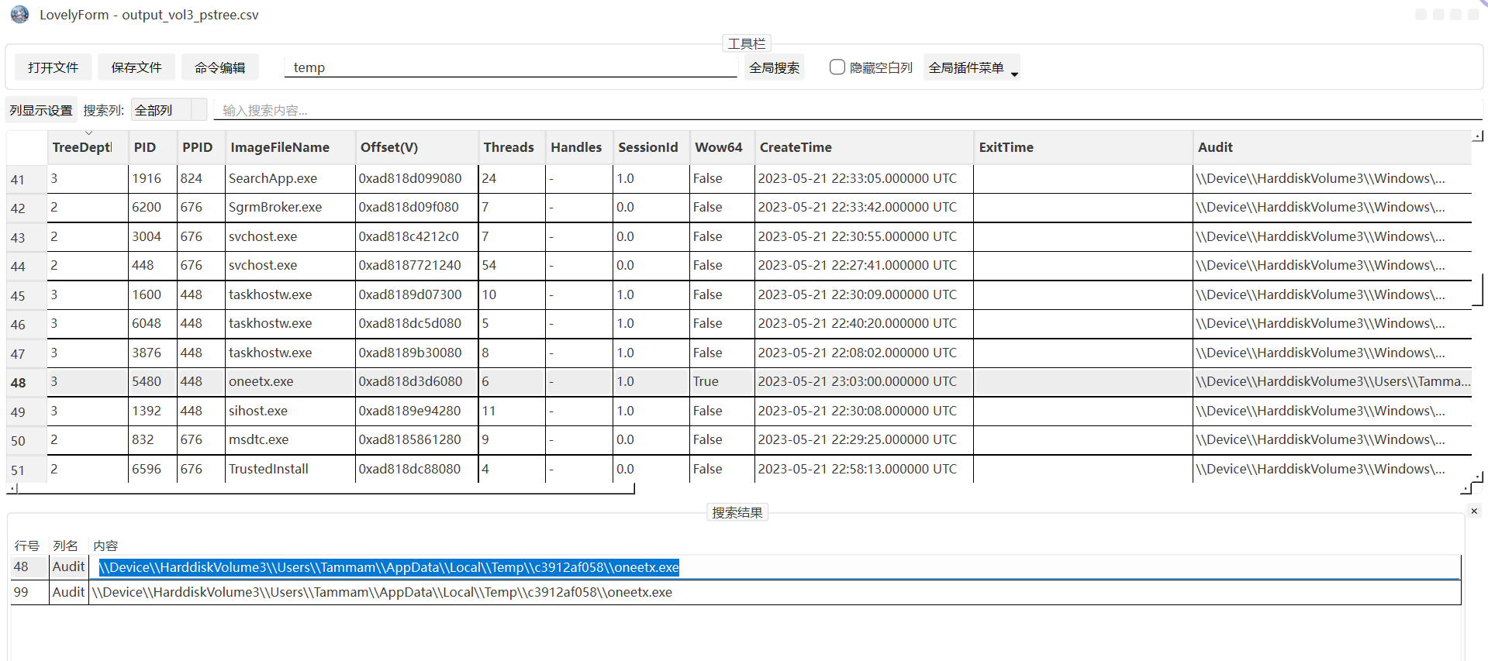Open the 命令编辑 button
This screenshot has width=1488, height=661.
pos(220,67)
